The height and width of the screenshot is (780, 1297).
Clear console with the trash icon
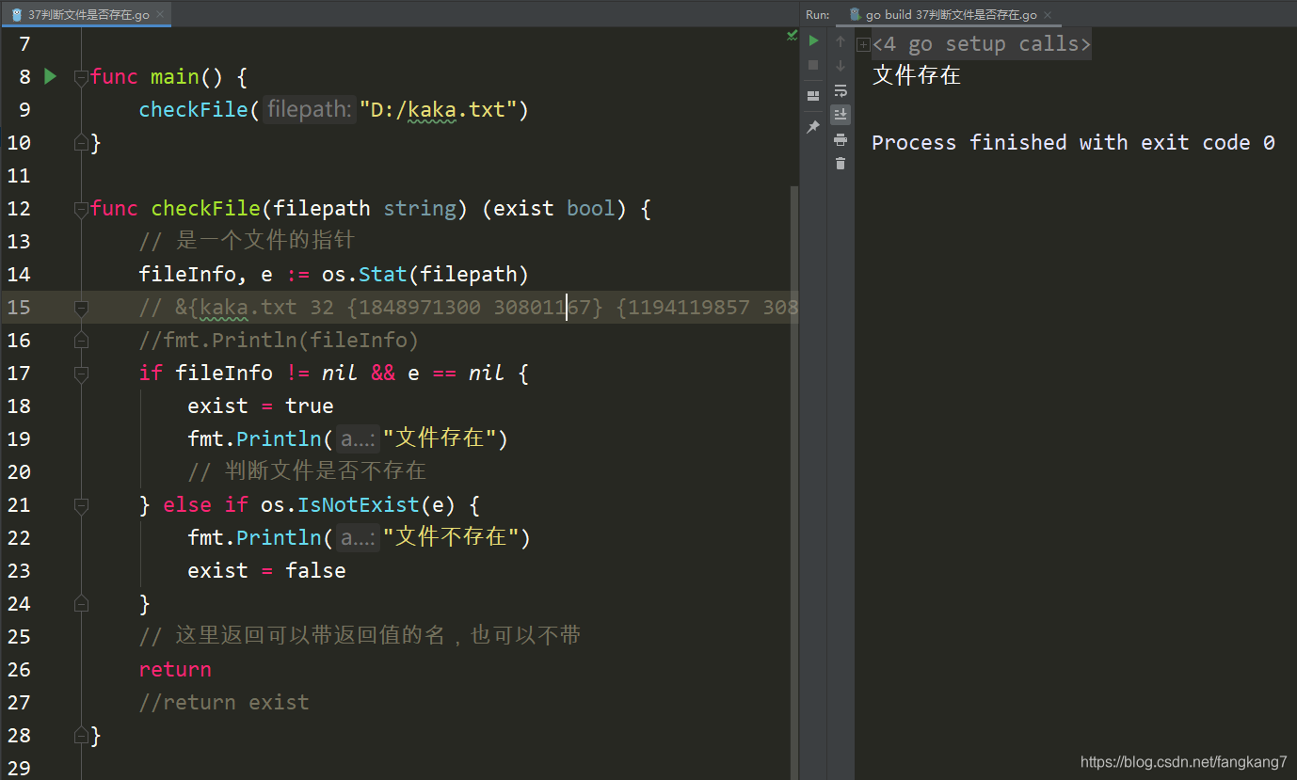click(x=841, y=163)
